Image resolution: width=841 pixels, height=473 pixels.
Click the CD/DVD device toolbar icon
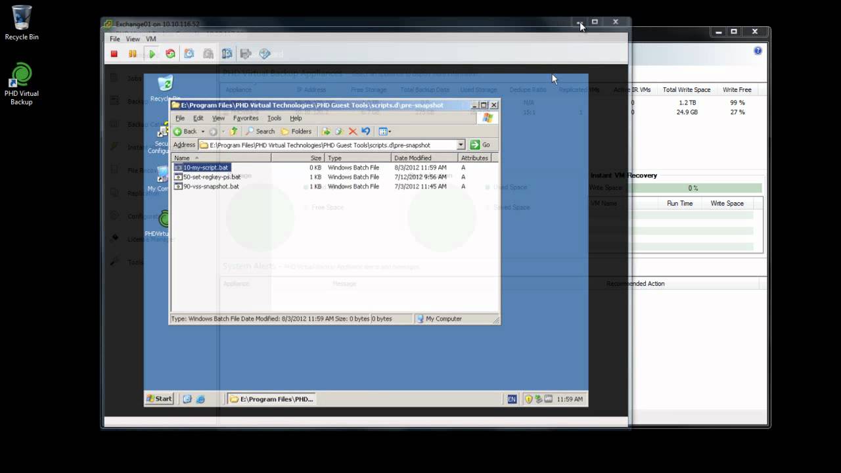[x=265, y=54]
